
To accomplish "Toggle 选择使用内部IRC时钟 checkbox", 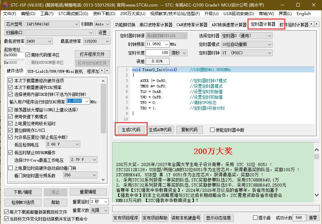I will (x=11, y=94).
